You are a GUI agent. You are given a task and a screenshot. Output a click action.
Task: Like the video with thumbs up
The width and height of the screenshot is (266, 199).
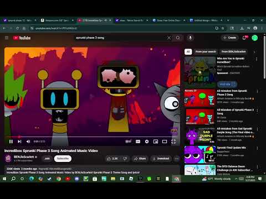[112, 159]
